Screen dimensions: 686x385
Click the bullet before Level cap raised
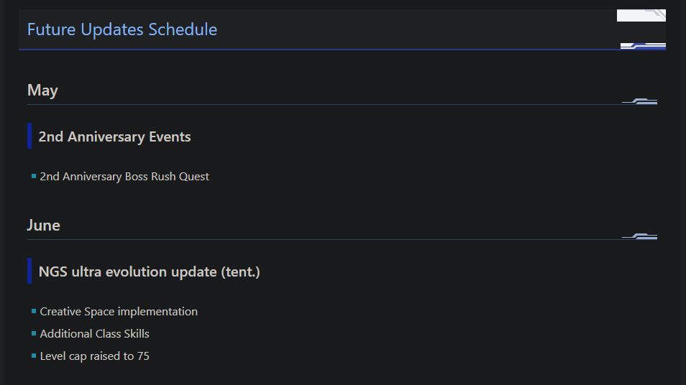(x=34, y=356)
